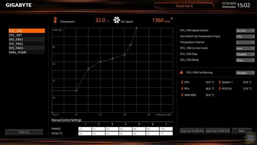The width and height of the screenshot is (257, 145).
Task: Click the PCIEX16 27.0 °C value
Action: tap(247, 89)
